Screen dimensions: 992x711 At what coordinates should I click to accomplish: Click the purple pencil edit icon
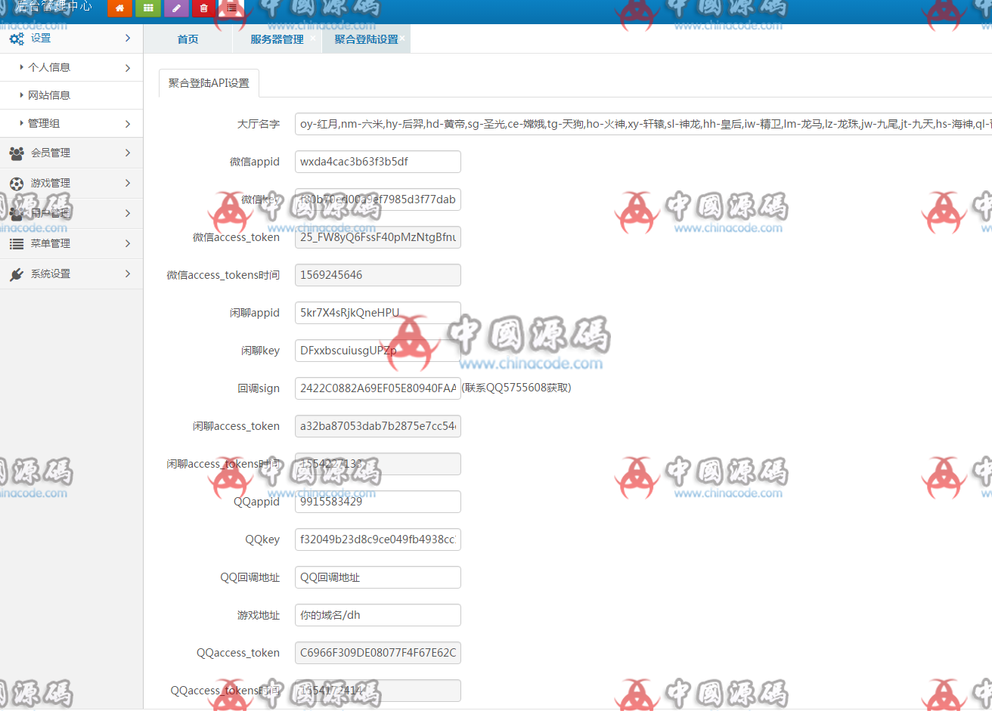pyautogui.click(x=176, y=8)
